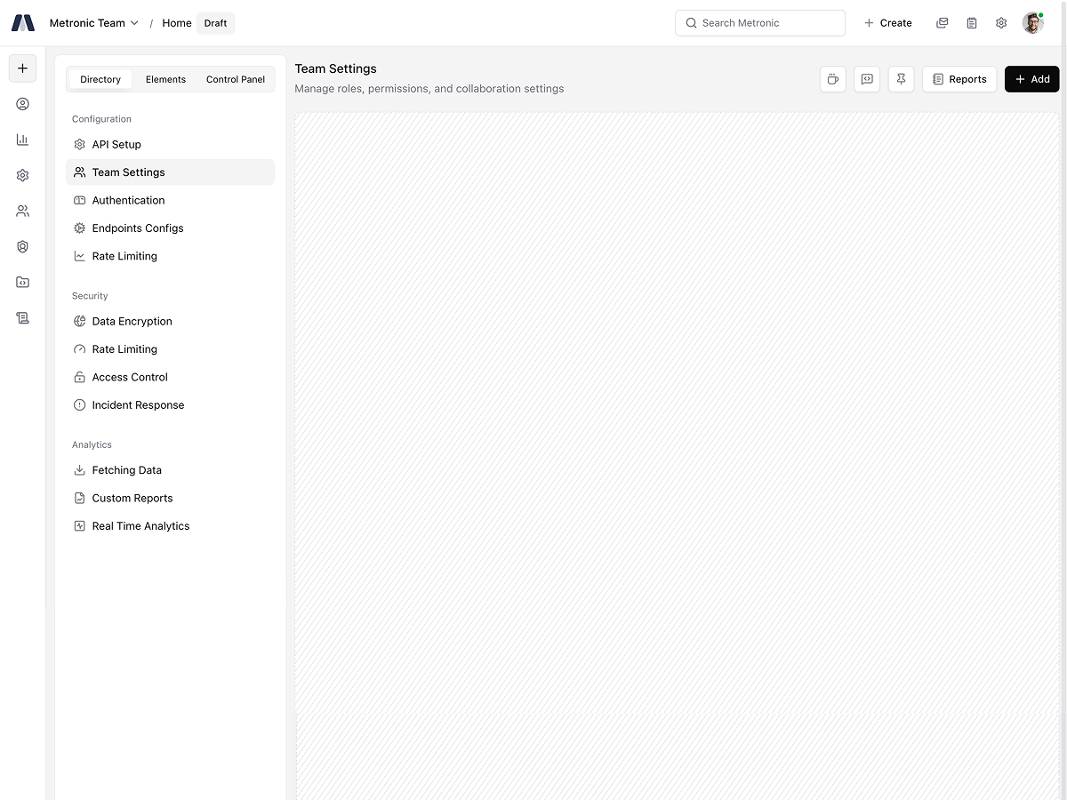This screenshot has height=800, width=1067.
Task: Click the pin icon button
Action: point(901,79)
